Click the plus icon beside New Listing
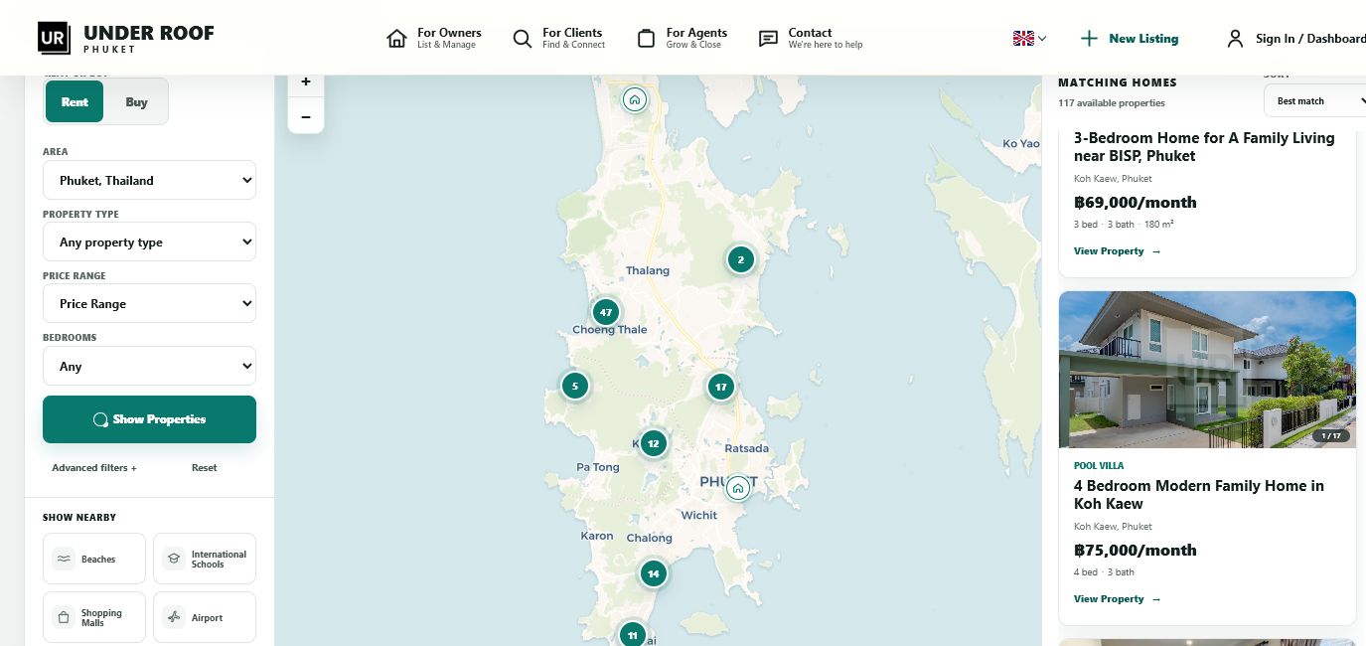The image size is (1366, 646). [x=1089, y=39]
